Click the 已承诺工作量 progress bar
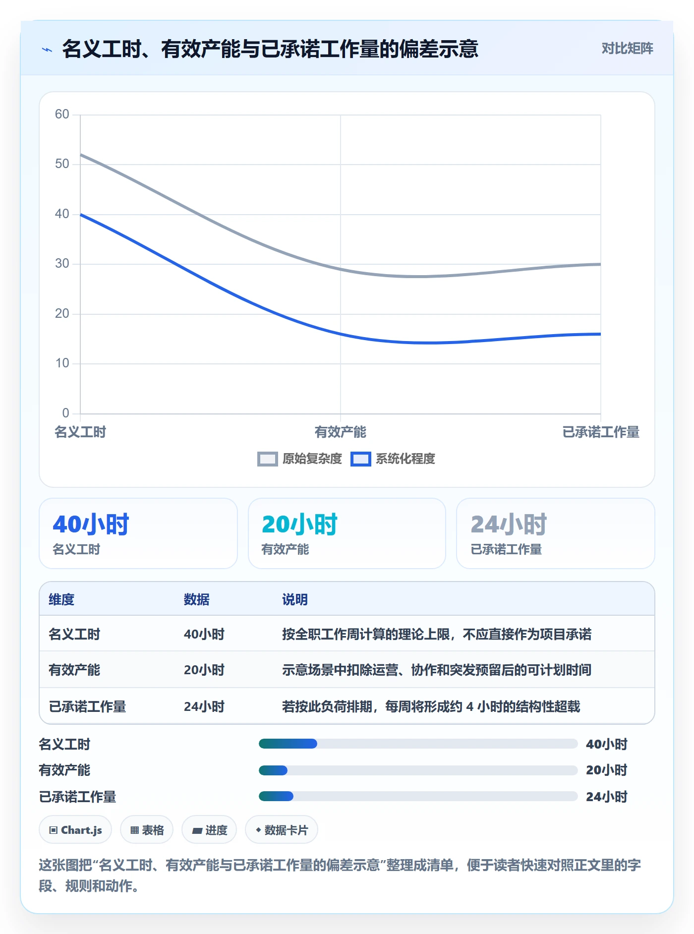694x934 pixels. [418, 796]
